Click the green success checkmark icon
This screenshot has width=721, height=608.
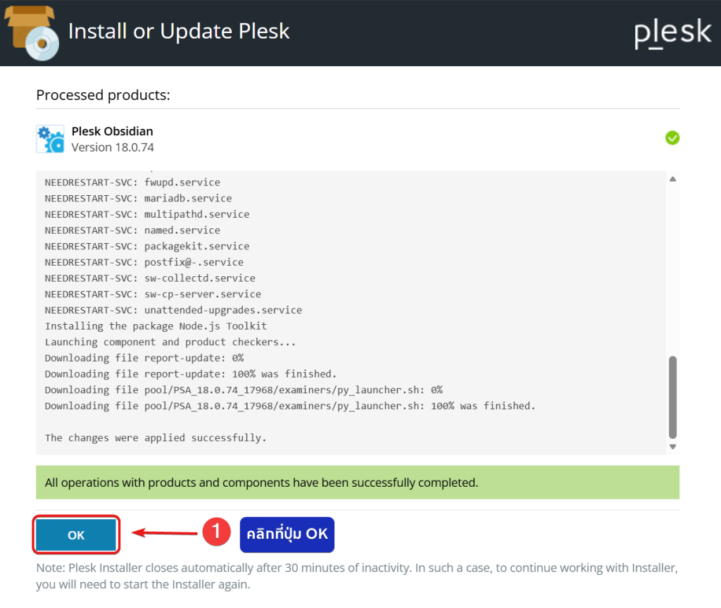(x=672, y=138)
